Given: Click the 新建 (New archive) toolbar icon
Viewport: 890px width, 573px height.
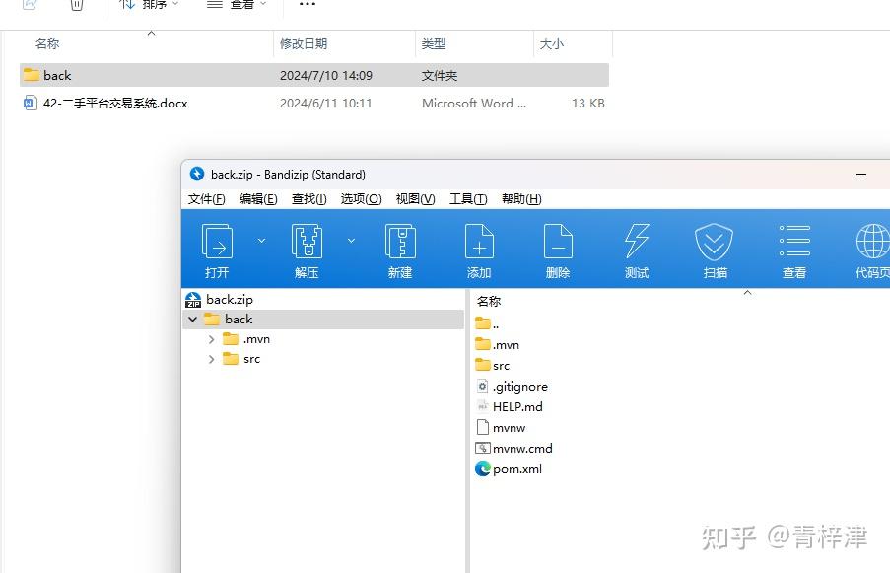Looking at the screenshot, I should point(400,242).
